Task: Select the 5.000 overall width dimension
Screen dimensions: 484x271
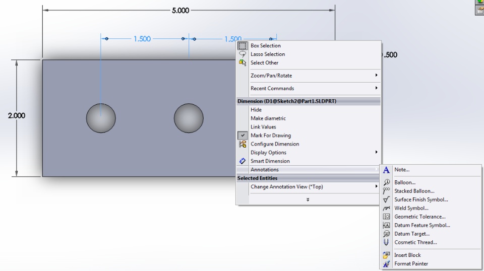Action: [180, 11]
